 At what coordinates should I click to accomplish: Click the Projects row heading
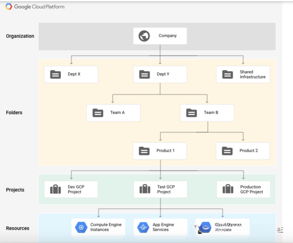coord(15,190)
